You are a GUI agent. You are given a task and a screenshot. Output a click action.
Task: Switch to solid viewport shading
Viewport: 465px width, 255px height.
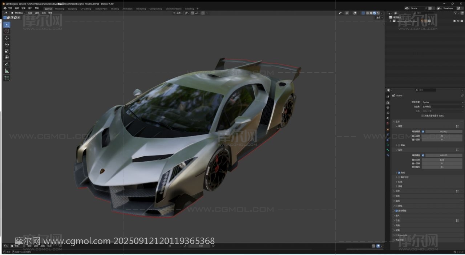(x=371, y=13)
